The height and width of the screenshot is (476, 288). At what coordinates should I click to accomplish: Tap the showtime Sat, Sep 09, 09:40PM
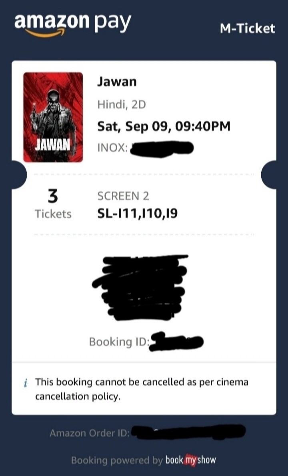click(x=164, y=126)
